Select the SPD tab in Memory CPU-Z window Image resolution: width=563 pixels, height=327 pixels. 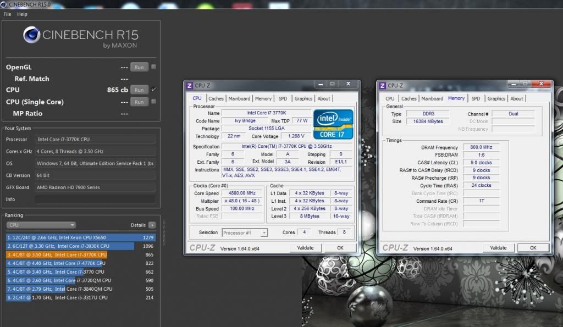(476, 99)
